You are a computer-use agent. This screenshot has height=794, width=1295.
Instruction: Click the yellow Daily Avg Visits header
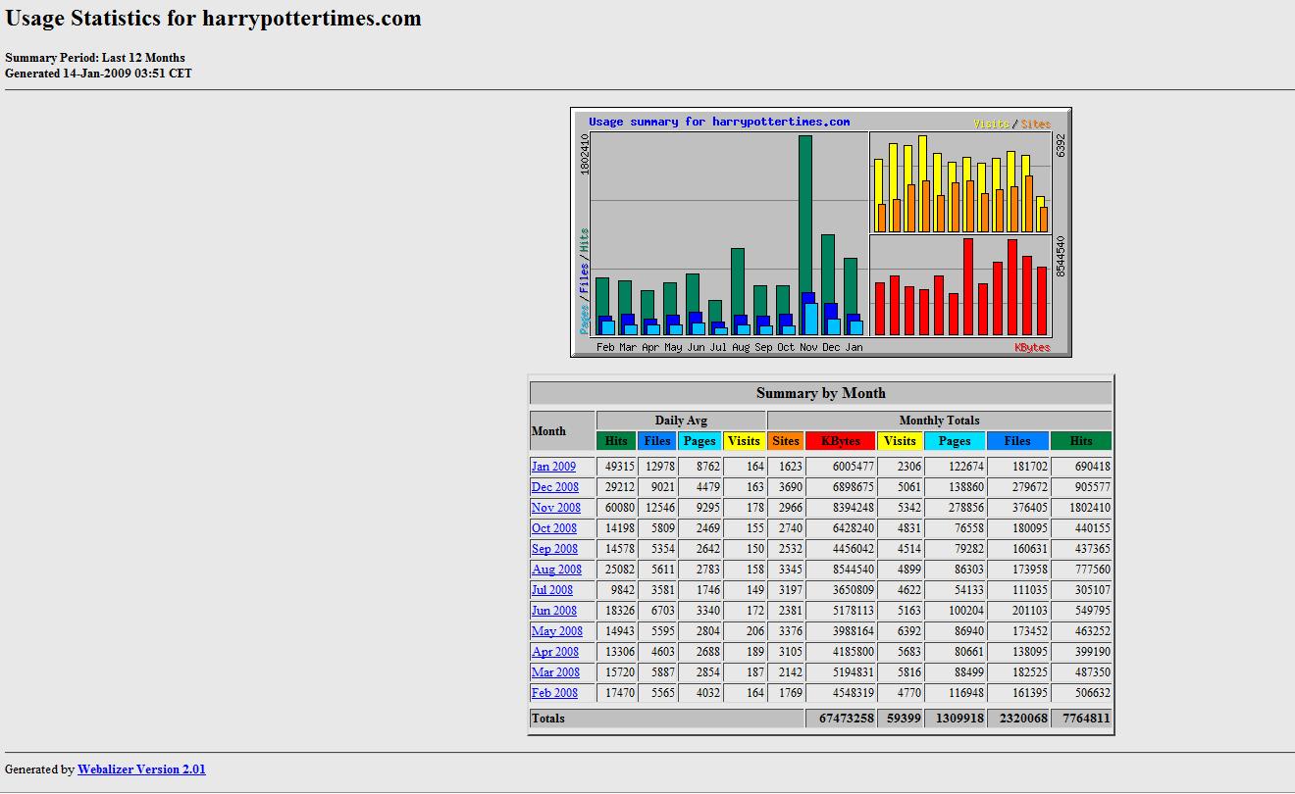pyautogui.click(x=745, y=441)
